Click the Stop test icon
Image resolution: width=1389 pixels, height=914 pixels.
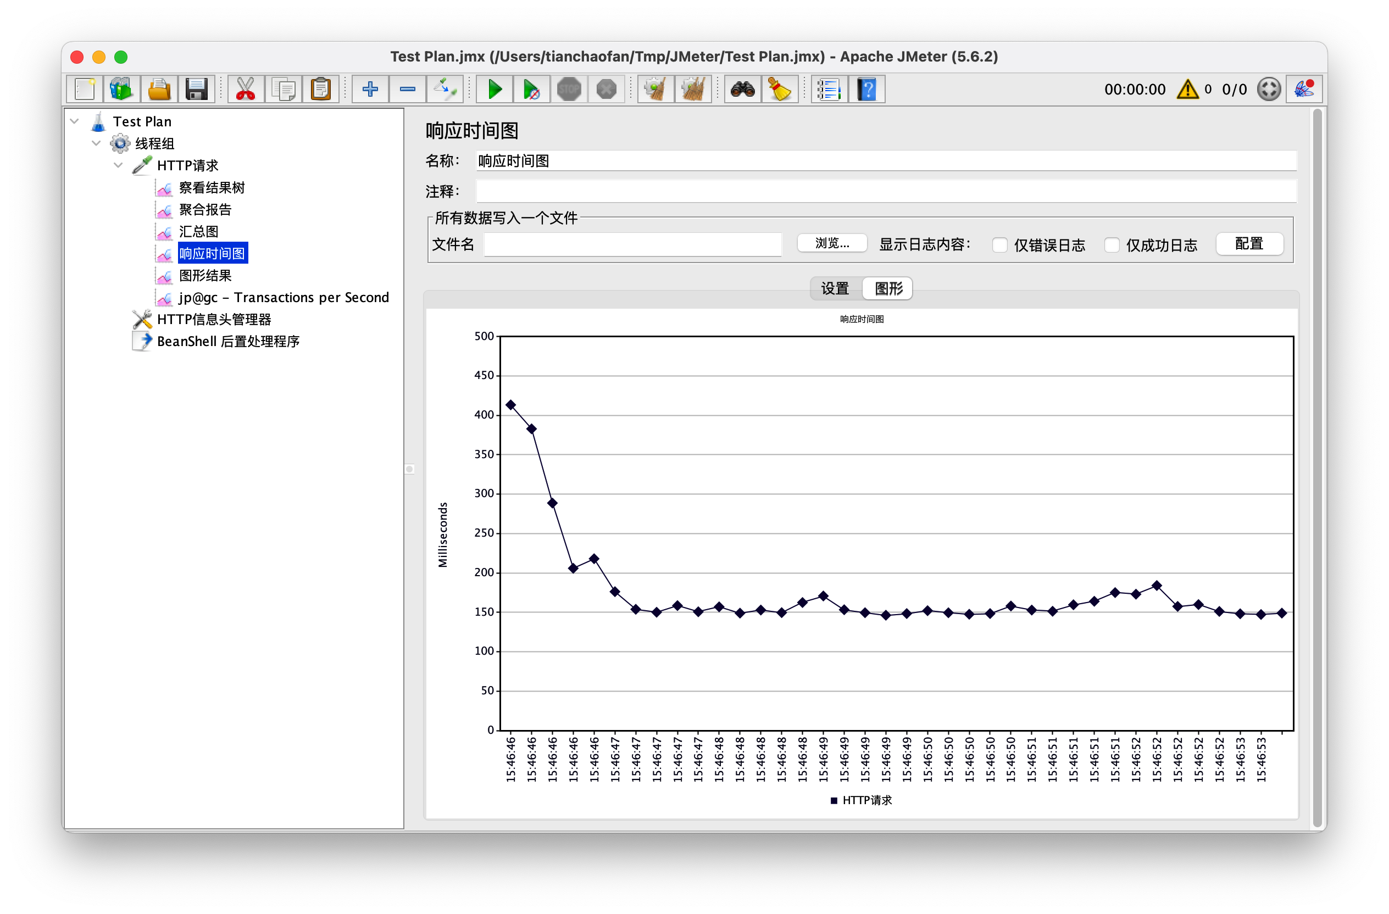[569, 90]
